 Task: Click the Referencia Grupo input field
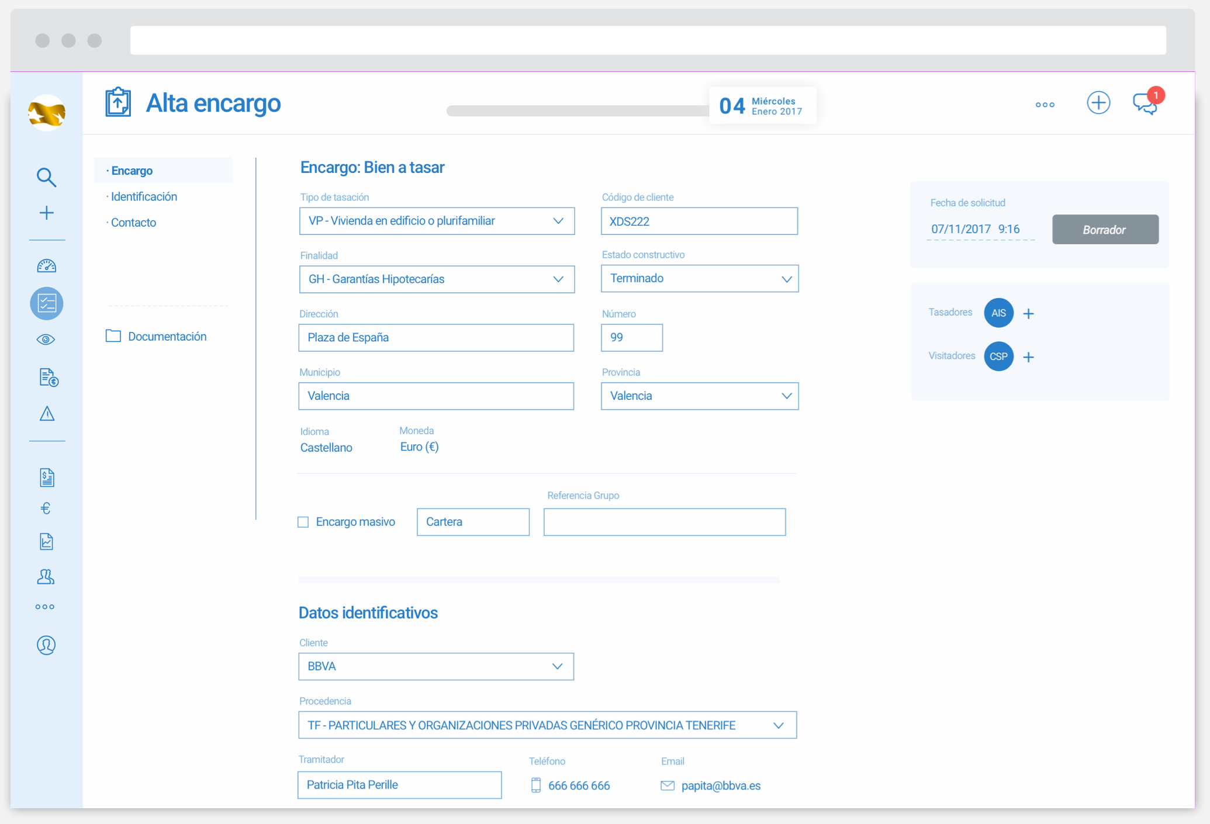[x=665, y=522]
